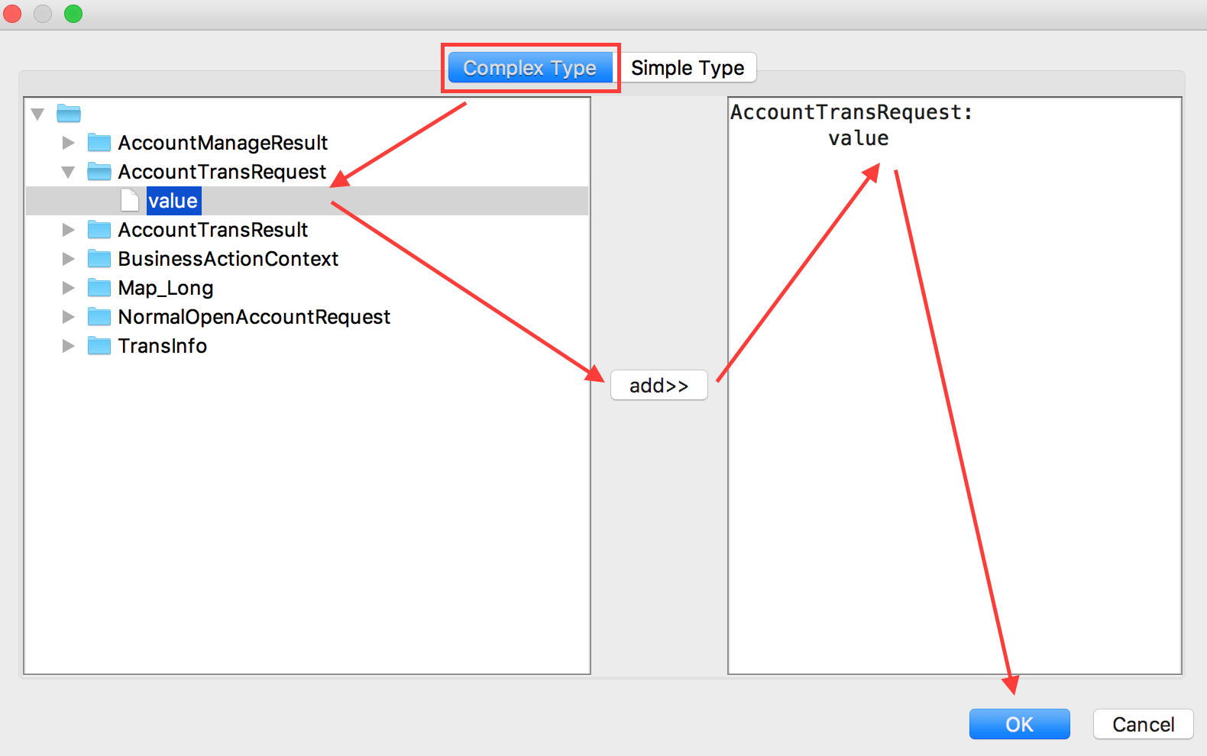Select the Complex Type tab
This screenshot has height=756, width=1207.
529,67
